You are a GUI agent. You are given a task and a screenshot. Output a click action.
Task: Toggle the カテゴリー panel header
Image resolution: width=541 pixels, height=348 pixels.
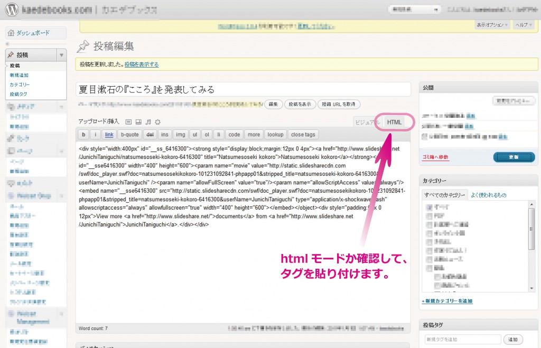click(x=478, y=181)
